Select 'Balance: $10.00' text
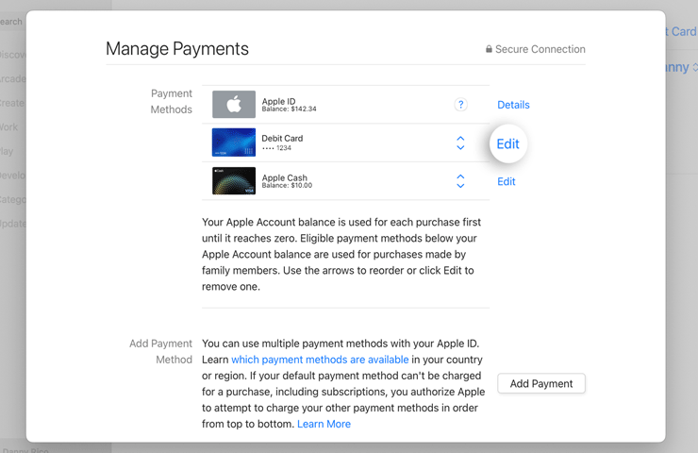Screen dimensions: 698x453 point(287,185)
